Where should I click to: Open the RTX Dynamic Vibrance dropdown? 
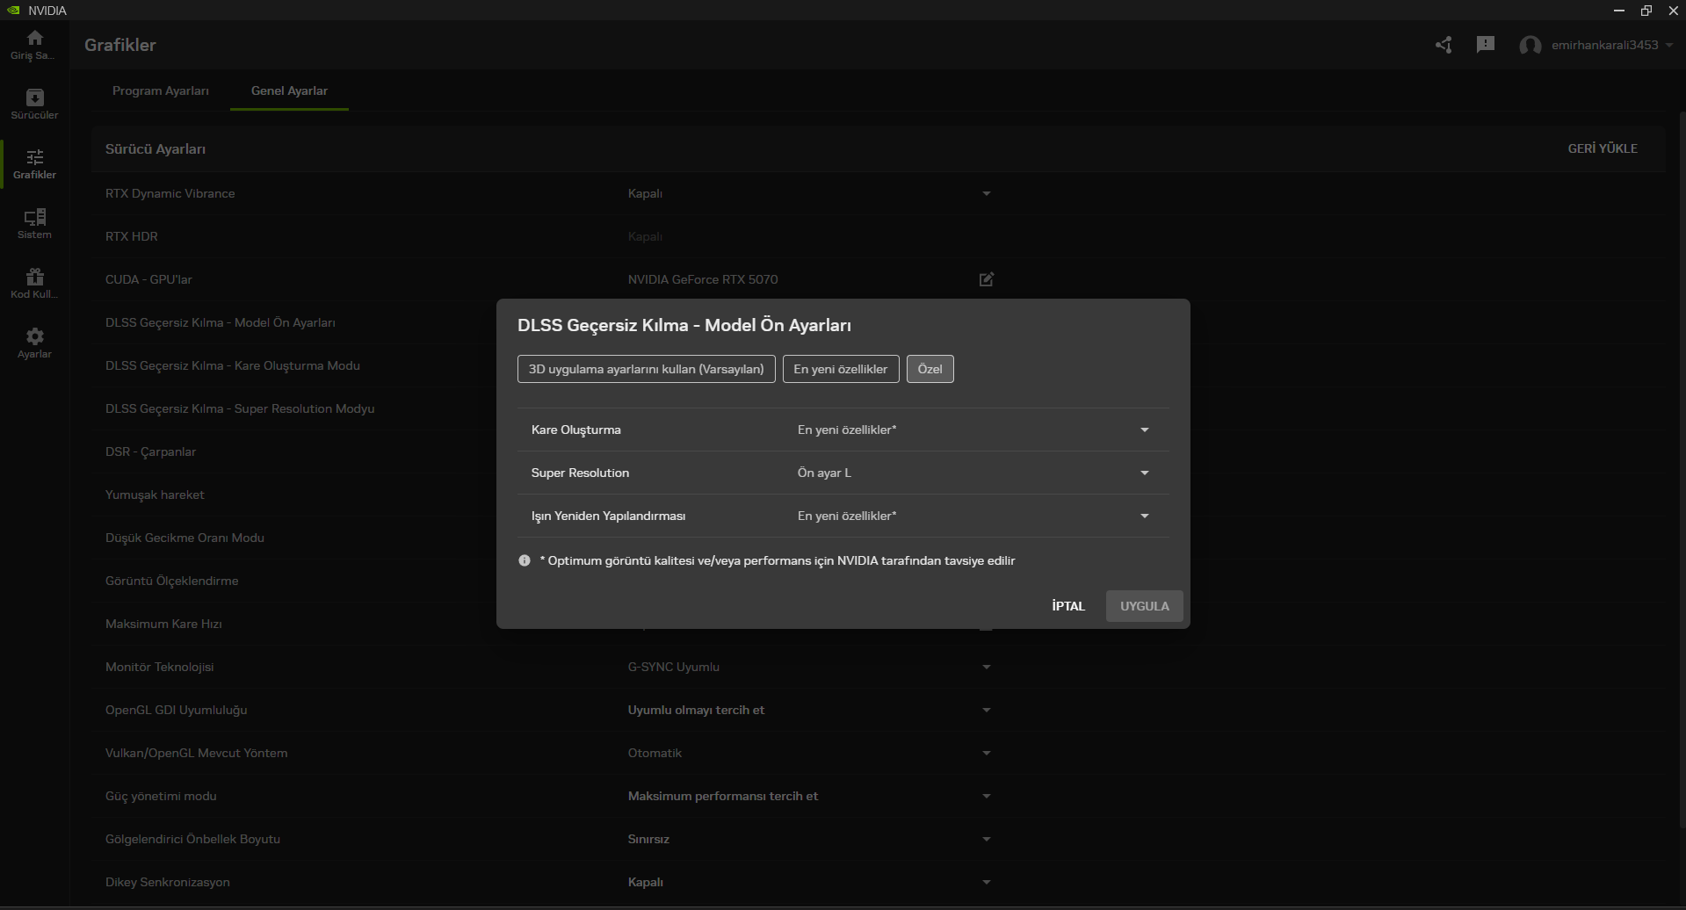(987, 193)
